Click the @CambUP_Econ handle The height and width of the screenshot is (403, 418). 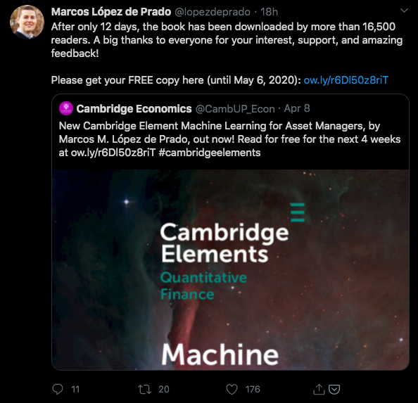coord(235,109)
